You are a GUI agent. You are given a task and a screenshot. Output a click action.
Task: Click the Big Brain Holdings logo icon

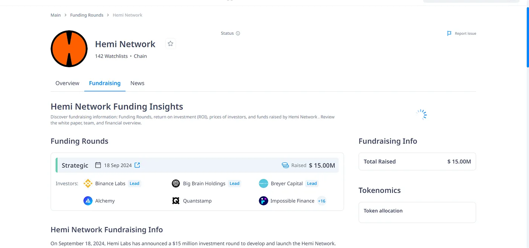pos(176,183)
